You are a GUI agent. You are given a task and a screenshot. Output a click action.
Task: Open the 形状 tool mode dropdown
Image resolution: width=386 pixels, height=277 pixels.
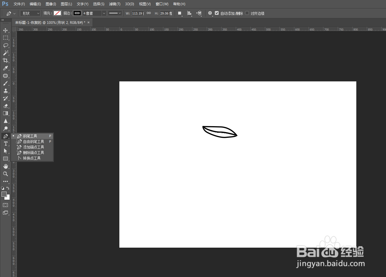(x=30, y=13)
